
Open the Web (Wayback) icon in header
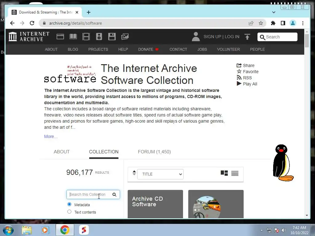point(60,37)
